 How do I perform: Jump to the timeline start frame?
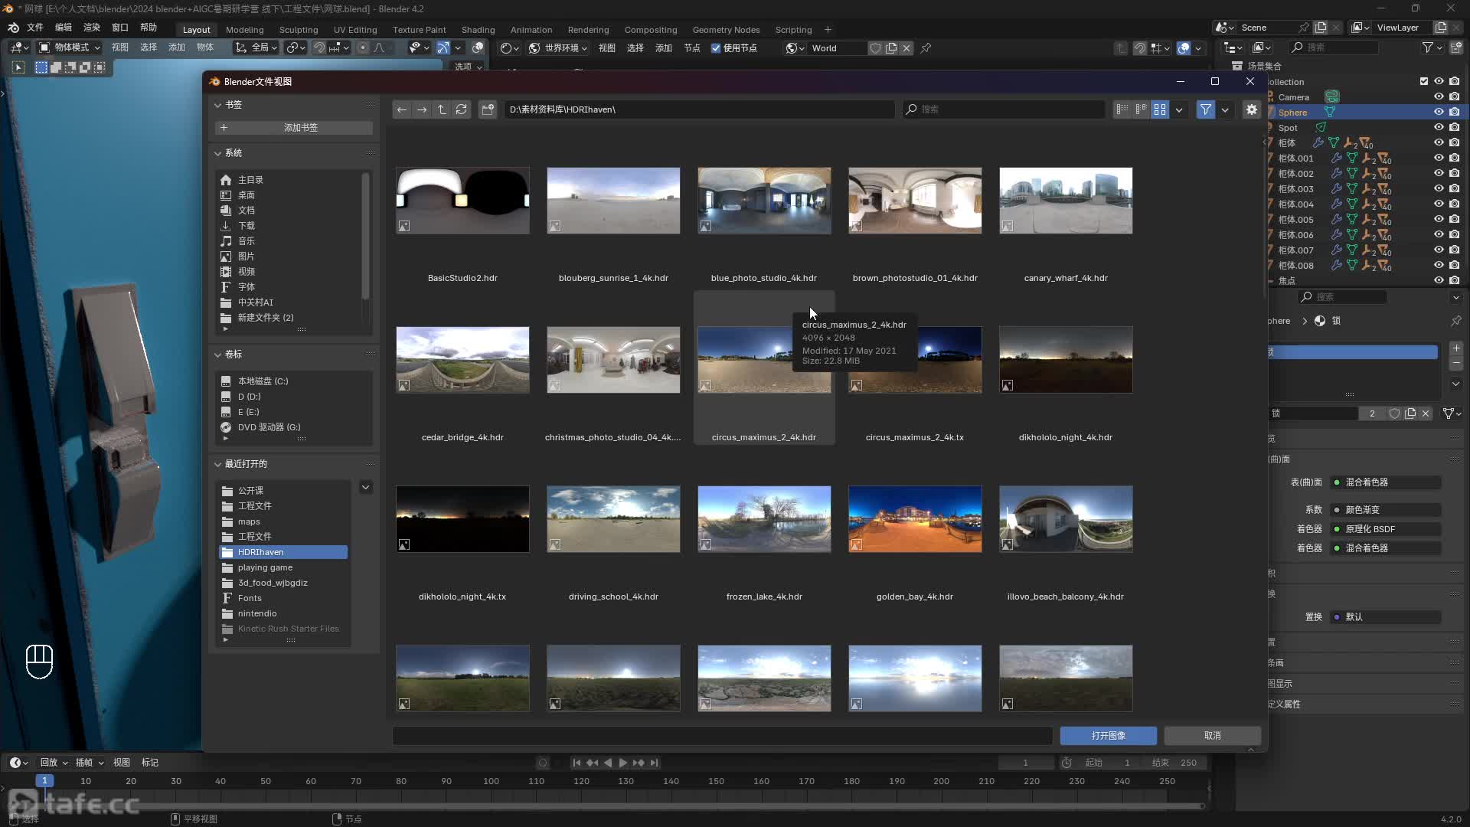[577, 763]
